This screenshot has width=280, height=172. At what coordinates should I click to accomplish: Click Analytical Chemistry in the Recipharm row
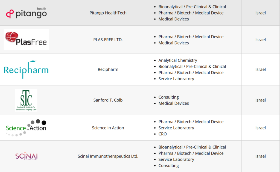(x=178, y=60)
